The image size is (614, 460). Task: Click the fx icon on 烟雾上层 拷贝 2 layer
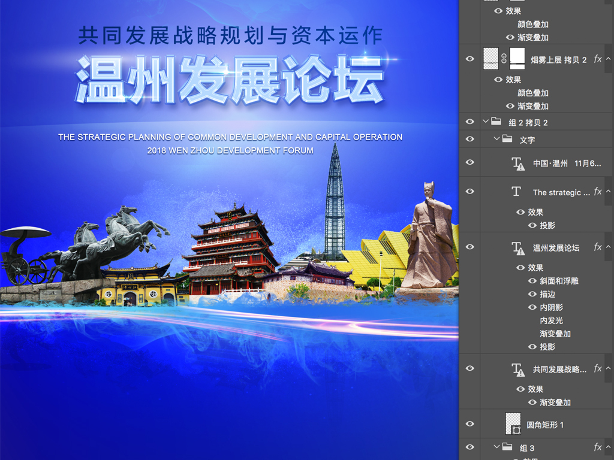coord(598,59)
